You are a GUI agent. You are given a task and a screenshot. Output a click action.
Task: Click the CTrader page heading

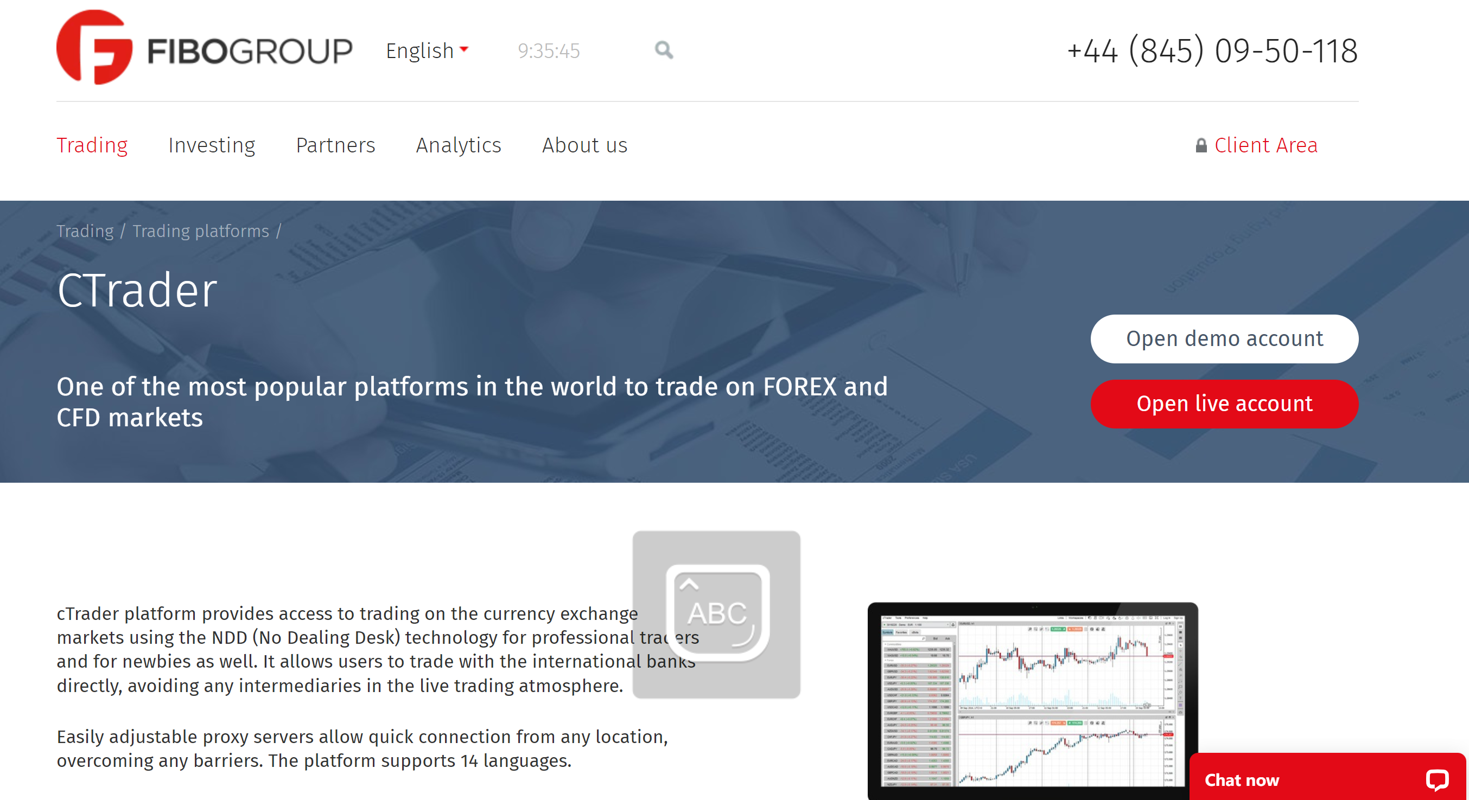tap(137, 290)
